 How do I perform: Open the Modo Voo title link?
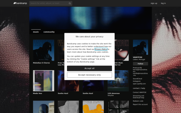(x=37, y=93)
